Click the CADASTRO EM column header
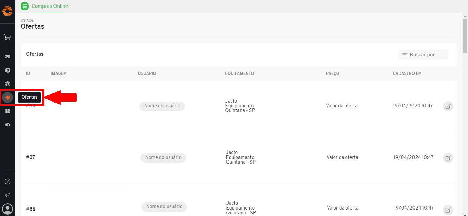 [407, 73]
